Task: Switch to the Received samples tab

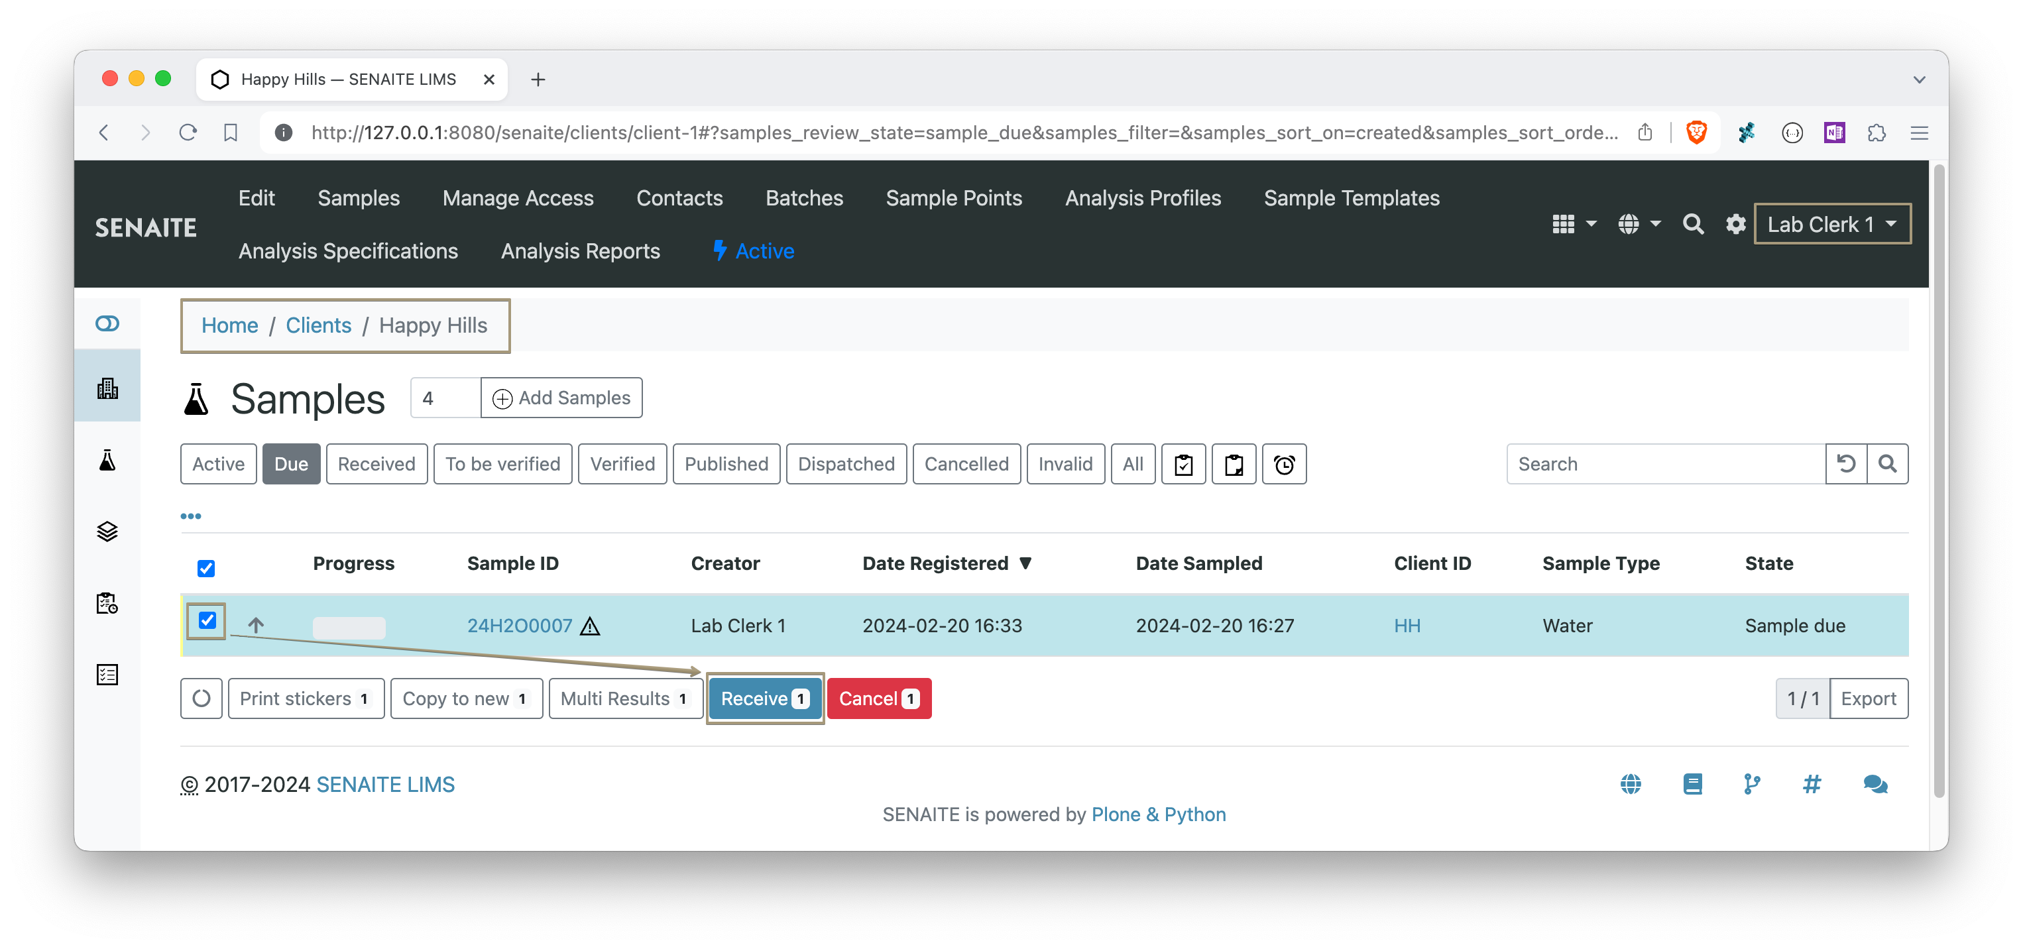Action: [x=376, y=464]
